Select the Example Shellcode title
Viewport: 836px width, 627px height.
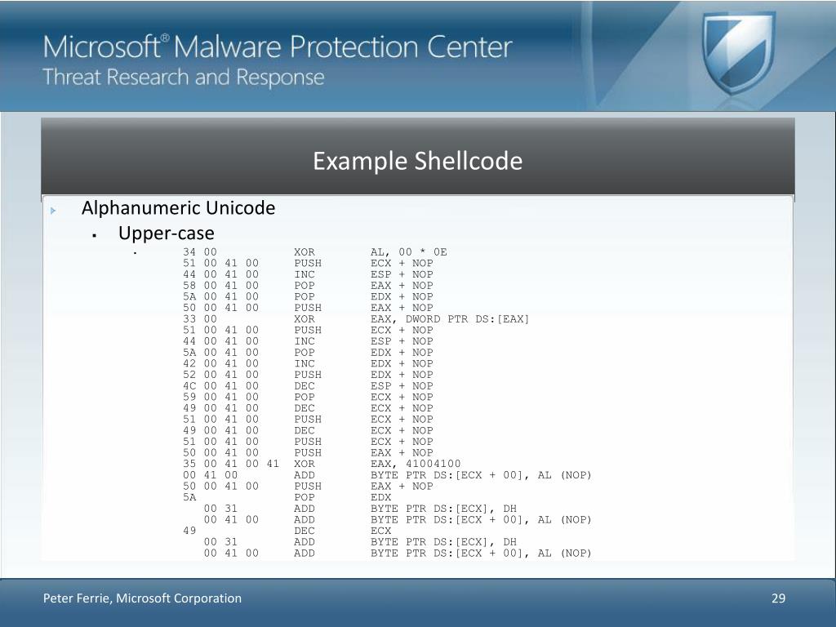click(x=417, y=161)
